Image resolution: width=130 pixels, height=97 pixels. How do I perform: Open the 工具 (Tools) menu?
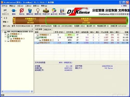tap(28, 6)
